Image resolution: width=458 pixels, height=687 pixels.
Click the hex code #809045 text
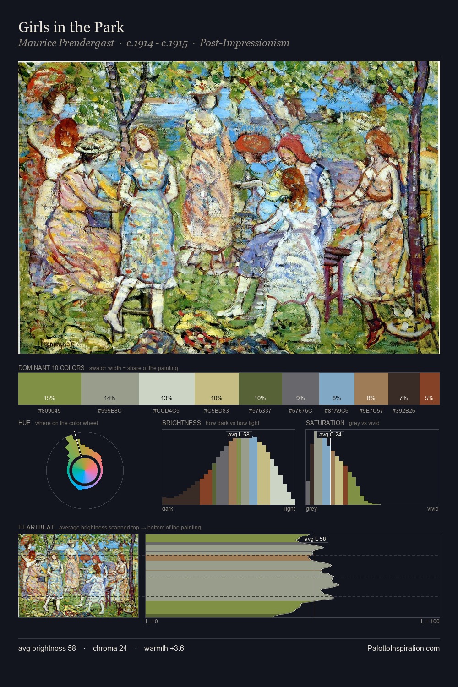tap(49, 411)
